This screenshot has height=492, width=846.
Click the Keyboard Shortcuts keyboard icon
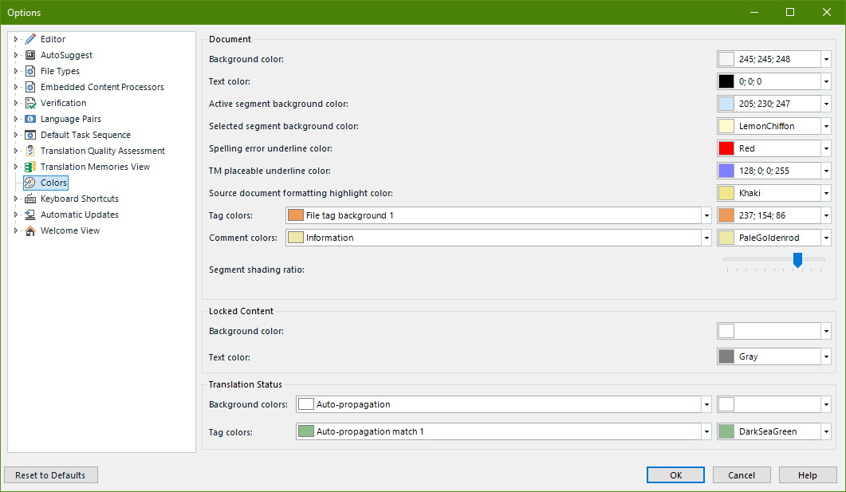point(30,199)
